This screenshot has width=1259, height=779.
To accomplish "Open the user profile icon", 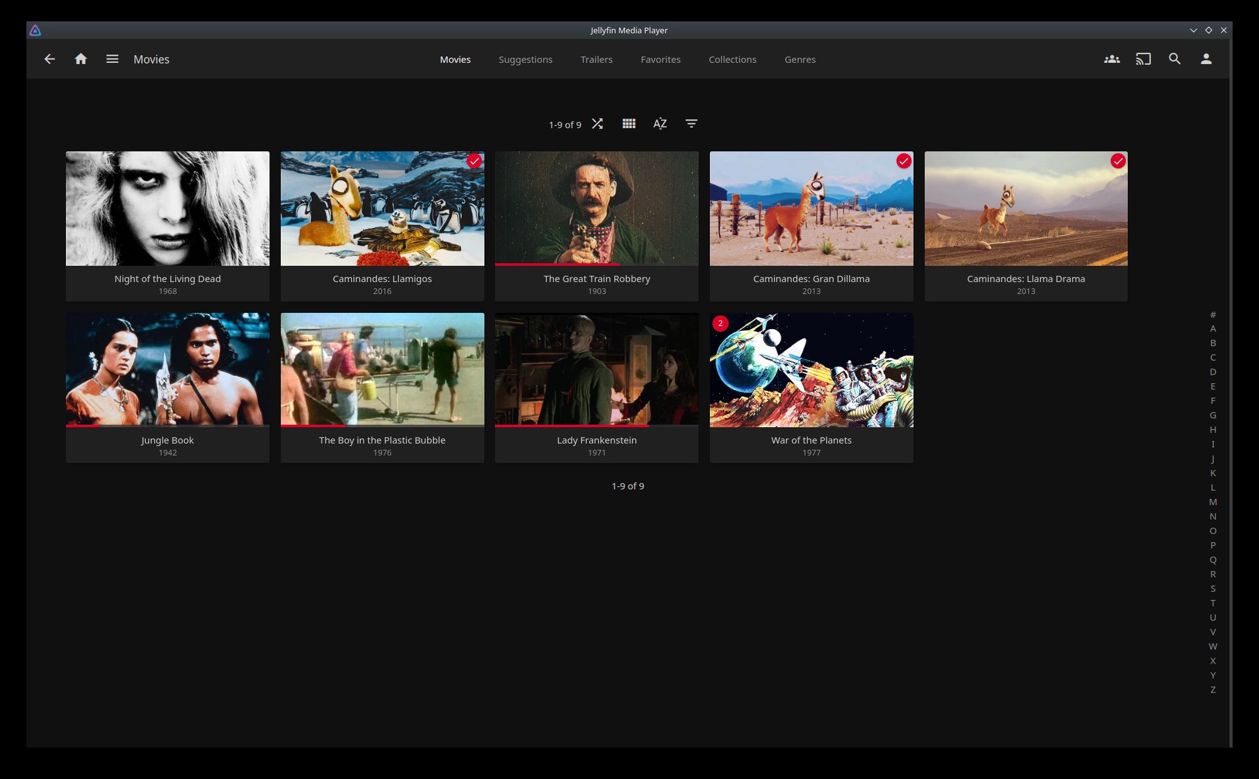I will click(1206, 59).
